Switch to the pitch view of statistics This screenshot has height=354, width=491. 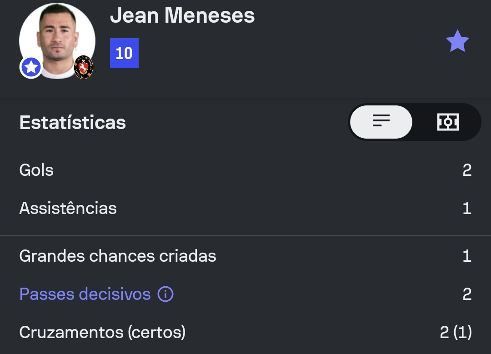(448, 122)
